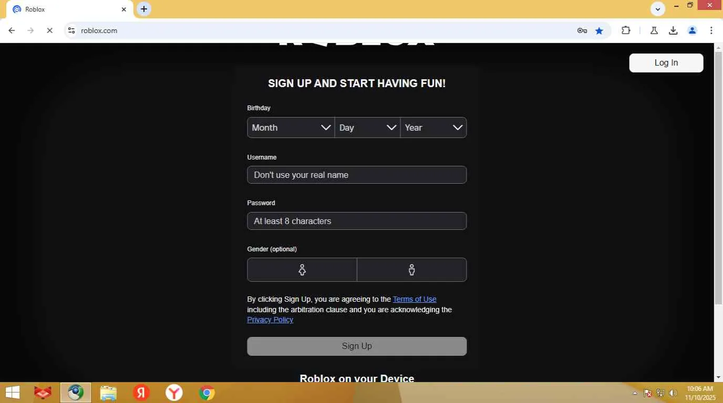Screen dimensions: 723x403
Task: Click the Sign Up button
Action: tap(357, 346)
